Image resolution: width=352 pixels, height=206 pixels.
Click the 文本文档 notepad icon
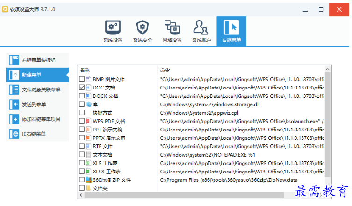(x=88, y=155)
